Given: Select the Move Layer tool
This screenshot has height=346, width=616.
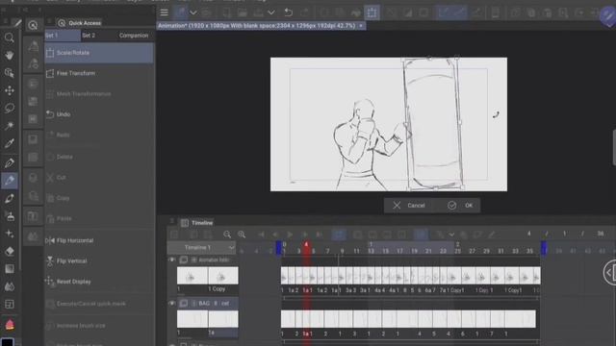Looking at the screenshot, I should tap(9, 90).
